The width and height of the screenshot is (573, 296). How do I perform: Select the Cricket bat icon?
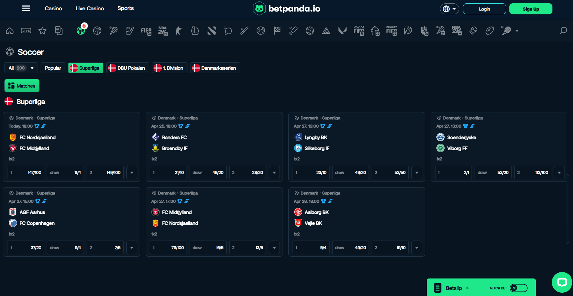tap(293, 31)
